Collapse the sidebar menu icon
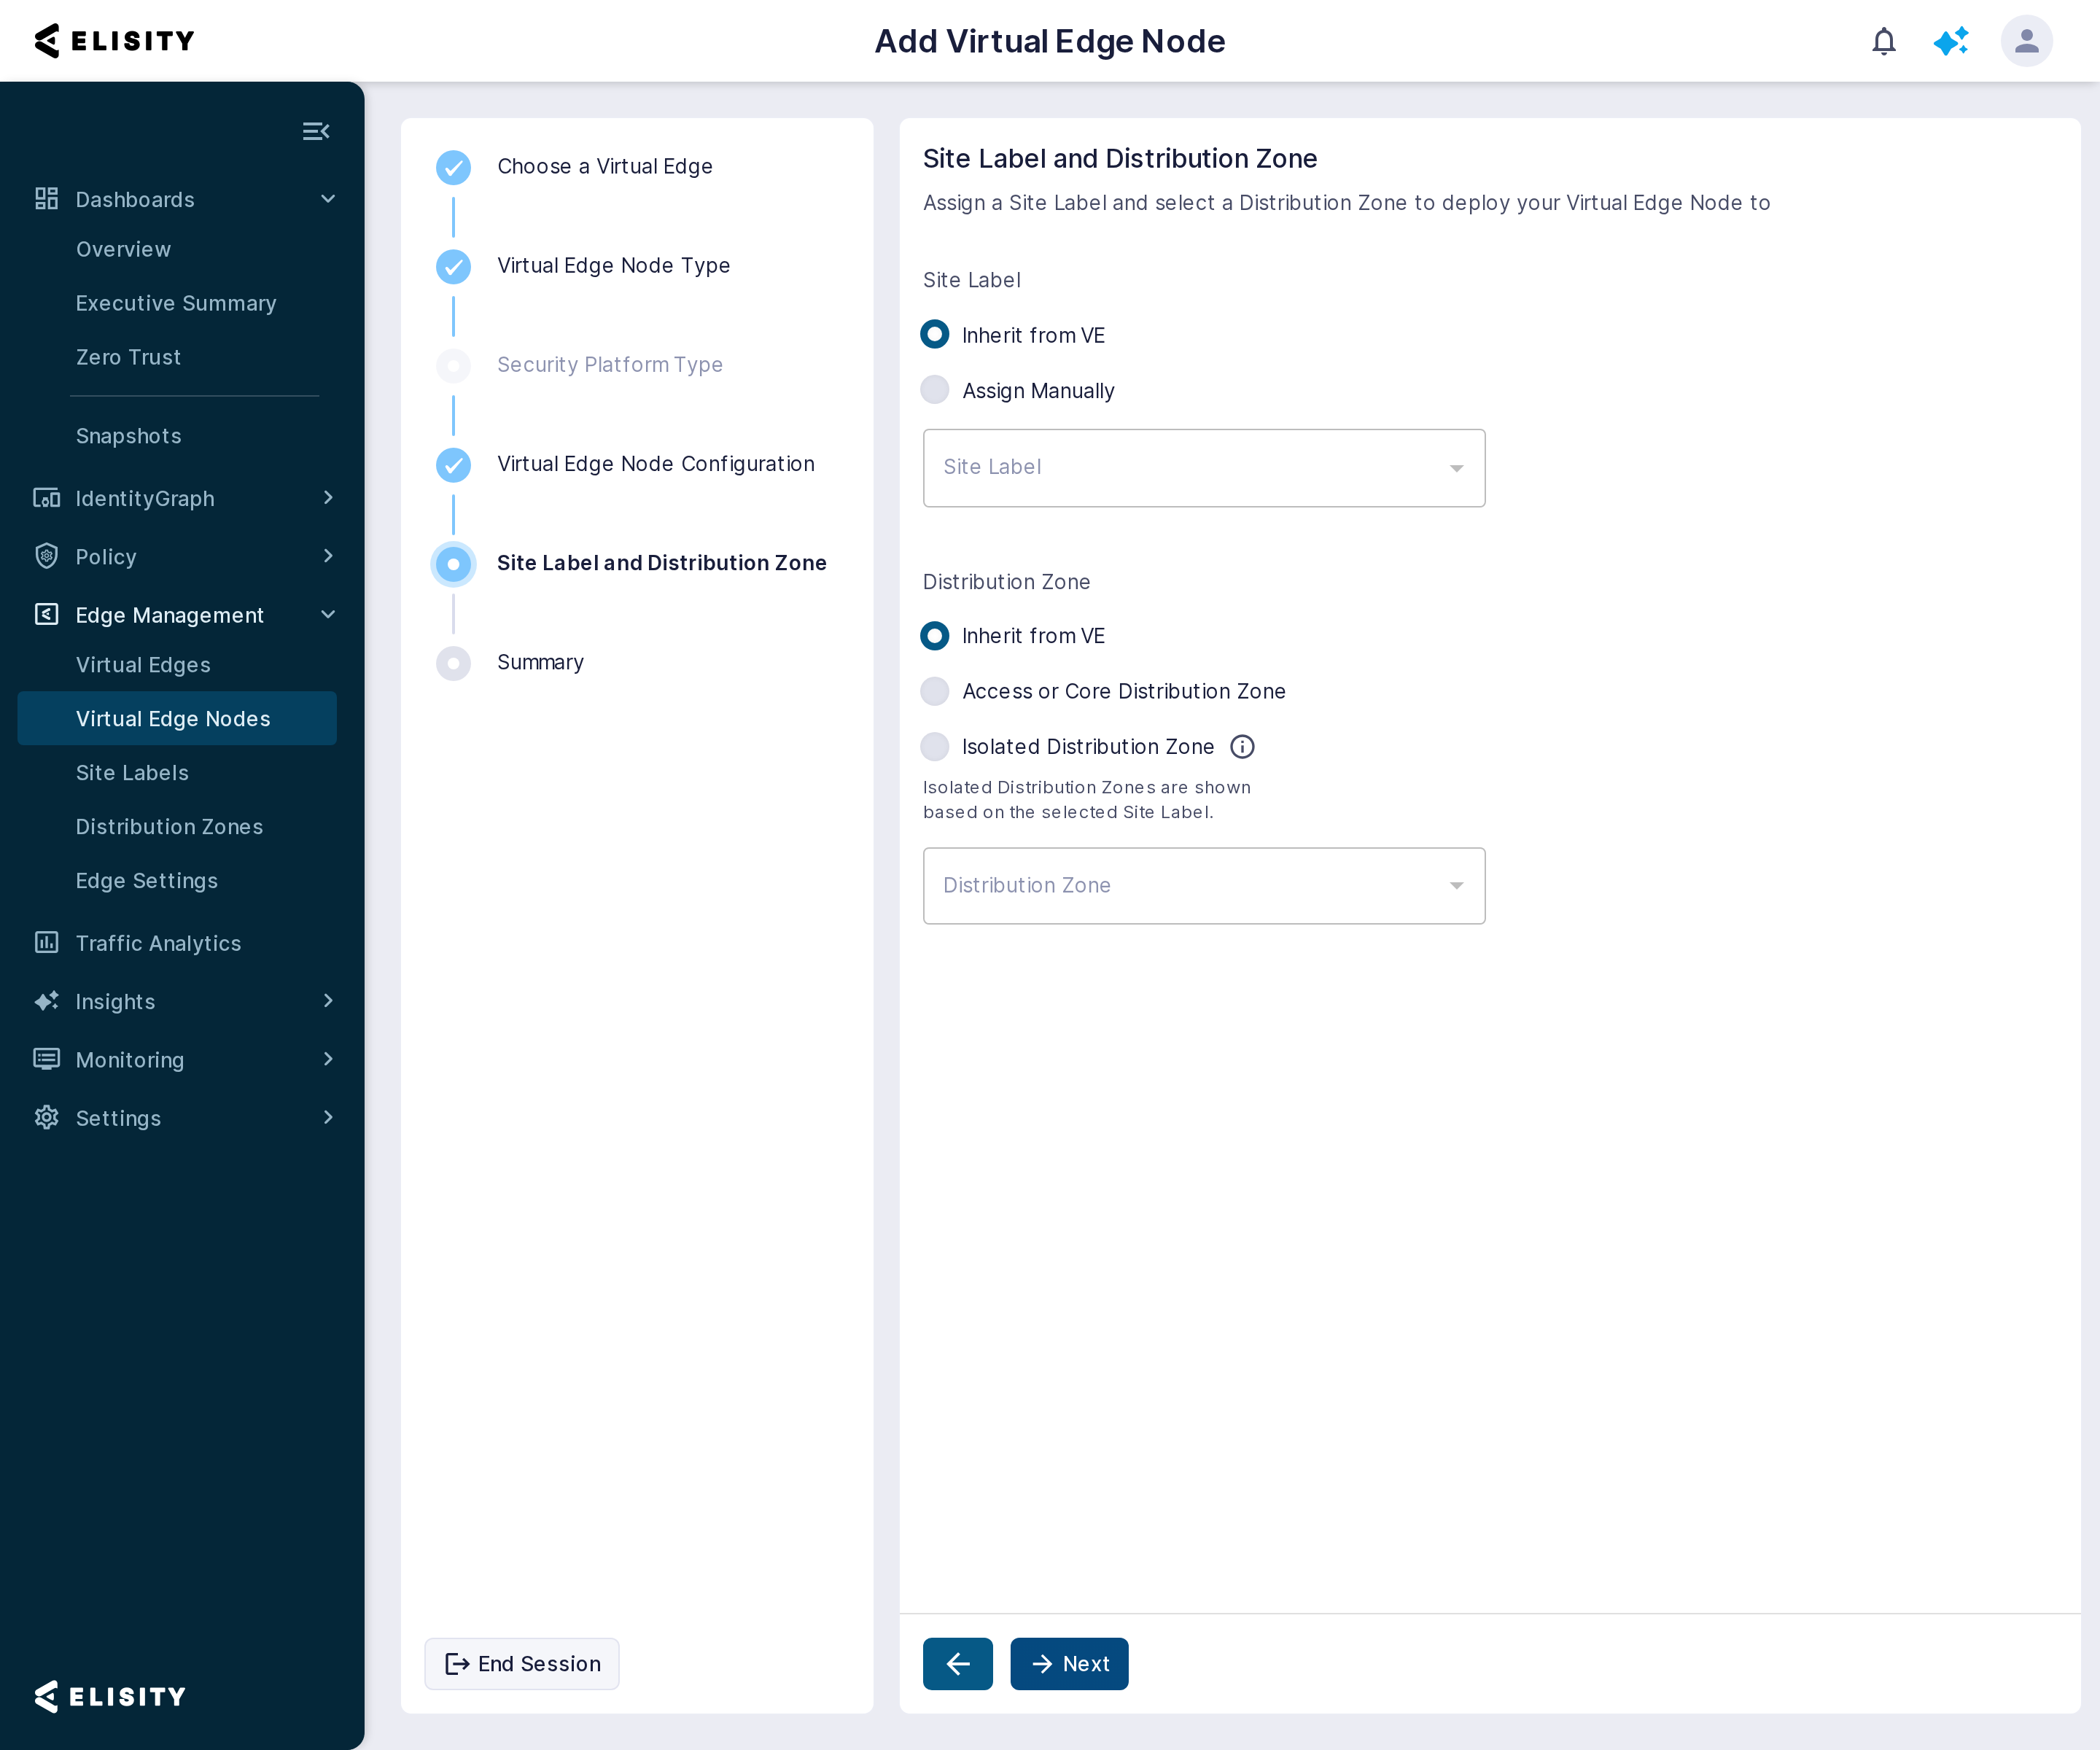This screenshot has width=2100, height=1750. coord(316,131)
